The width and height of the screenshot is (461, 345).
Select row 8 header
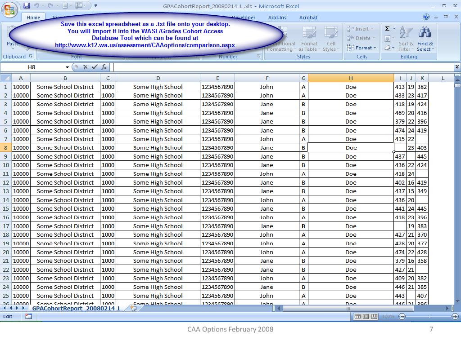[x=5, y=147]
